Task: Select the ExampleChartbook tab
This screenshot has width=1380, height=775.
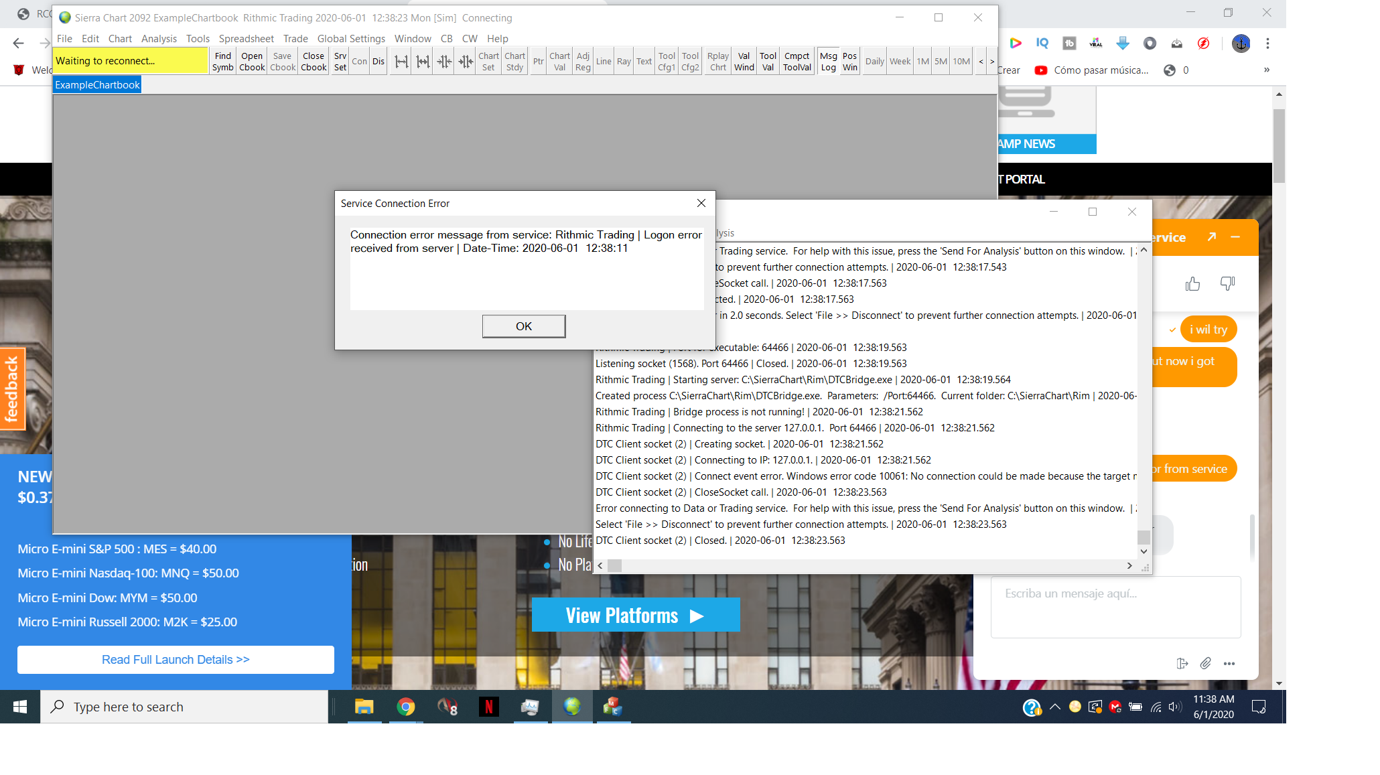Action: pyautogui.click(x=97, y=85)
